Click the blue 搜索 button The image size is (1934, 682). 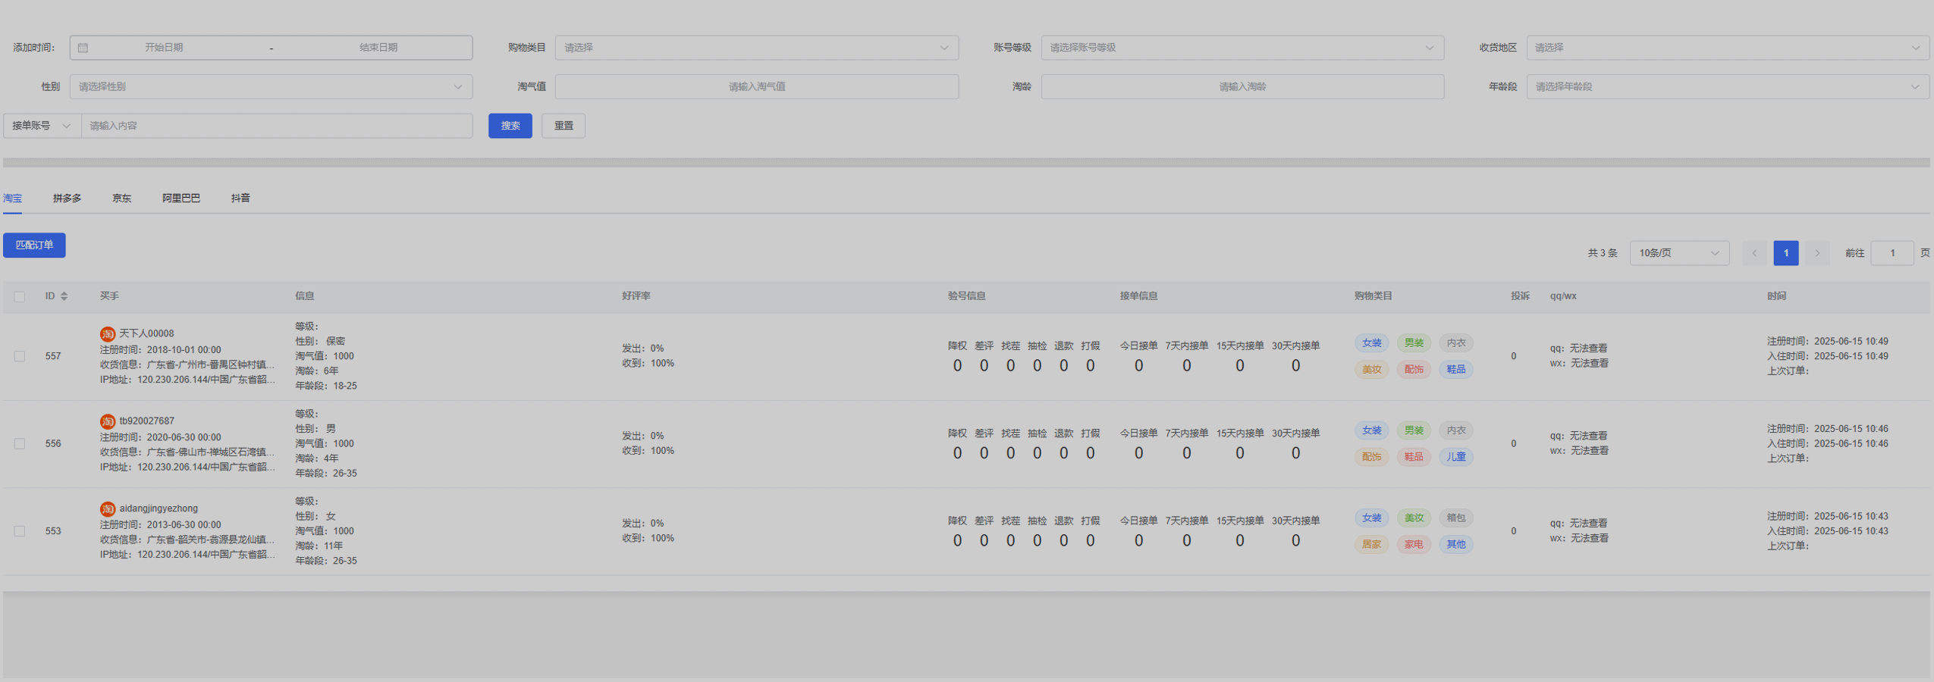[x=510, y=126]
